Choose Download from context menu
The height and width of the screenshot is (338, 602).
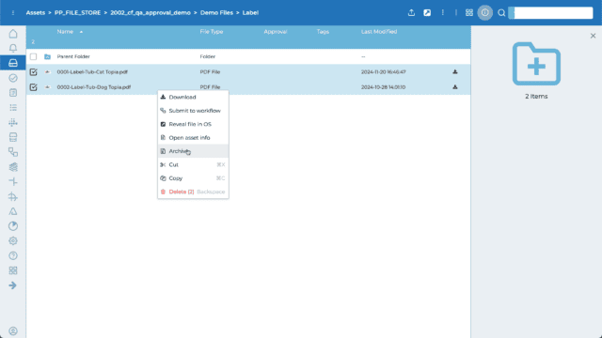193,98
